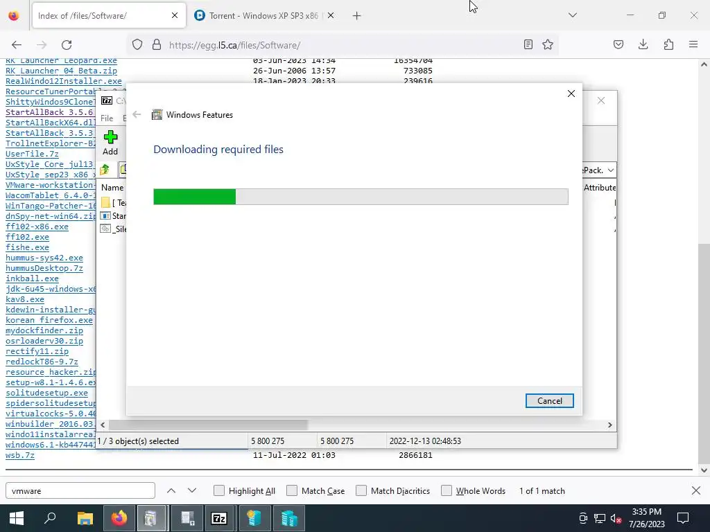Open the mydockfinder.zip link
710x532 pixels.
tap(44, 330)
